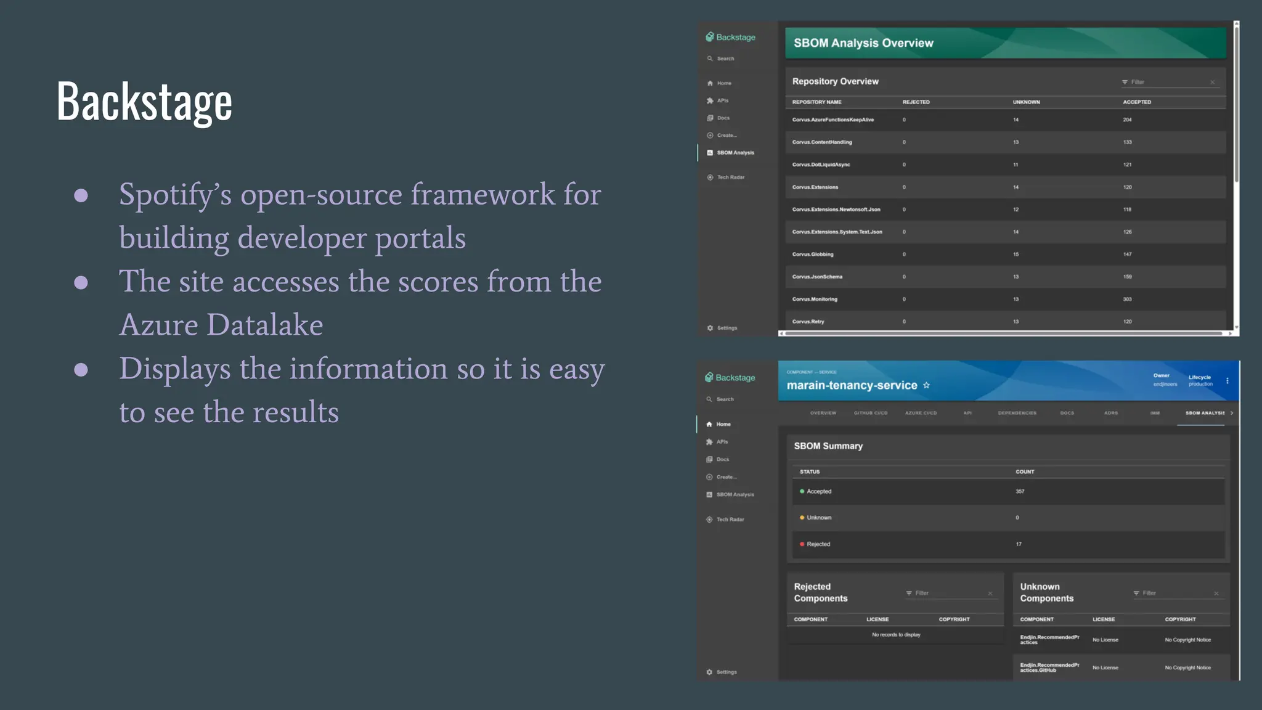The width and height of the screenshot is (1262, 710).
Task: Open Docs icon in bottom sidebar
Action: [709, 459]
